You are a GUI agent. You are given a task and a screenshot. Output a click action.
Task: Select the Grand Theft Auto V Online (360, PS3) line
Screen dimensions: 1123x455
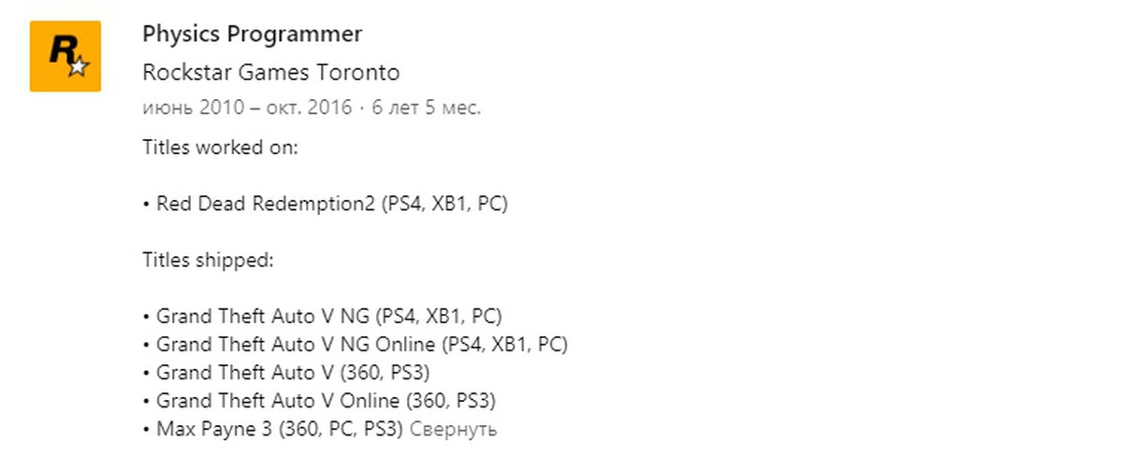(325, 402)
